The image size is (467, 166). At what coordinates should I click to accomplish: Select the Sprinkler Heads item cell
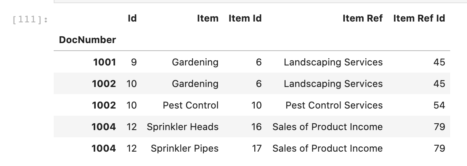tap(183, 127)
